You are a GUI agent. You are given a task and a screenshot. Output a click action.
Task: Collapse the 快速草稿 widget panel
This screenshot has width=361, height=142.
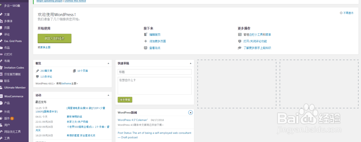click(190, 63)
